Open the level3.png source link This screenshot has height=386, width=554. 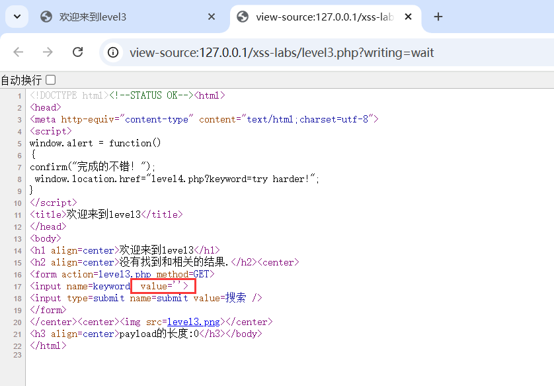[x=194, y=322]
